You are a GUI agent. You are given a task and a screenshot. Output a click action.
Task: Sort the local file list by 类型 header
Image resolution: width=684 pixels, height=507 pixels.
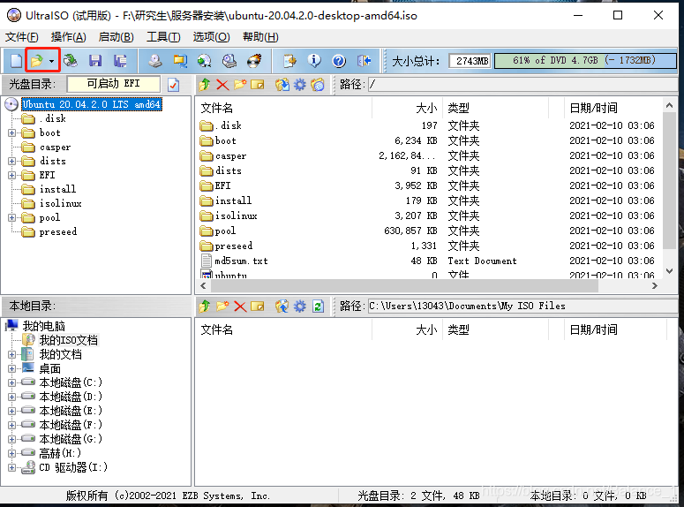click(496, 329)
